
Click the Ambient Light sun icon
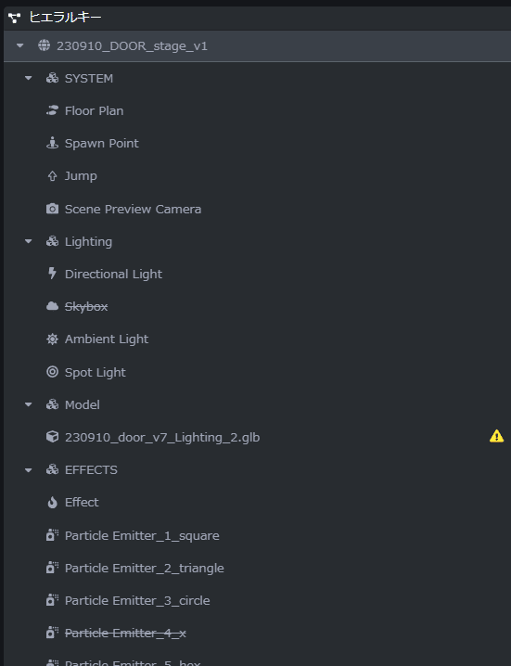52,339
